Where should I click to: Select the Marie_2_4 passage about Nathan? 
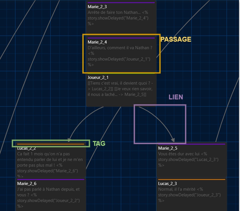(x=121, y=54)
